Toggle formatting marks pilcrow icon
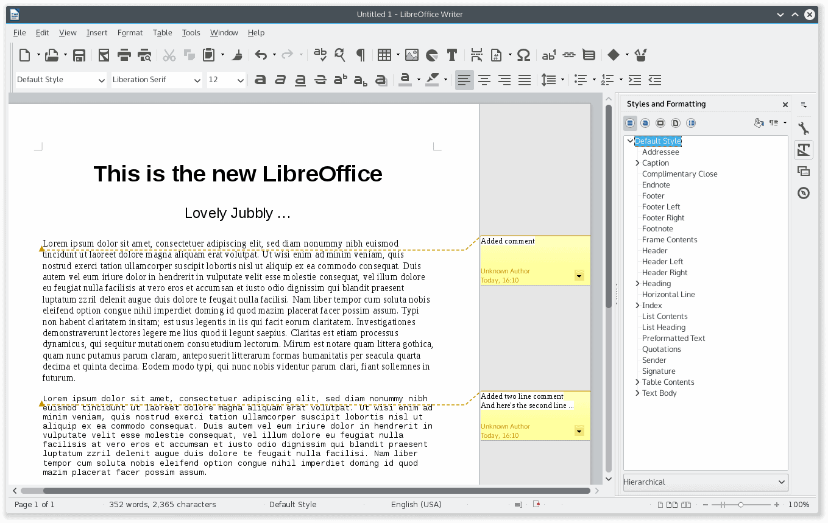Viewport: 828px width, 523px height. click(x=361, y=55)
